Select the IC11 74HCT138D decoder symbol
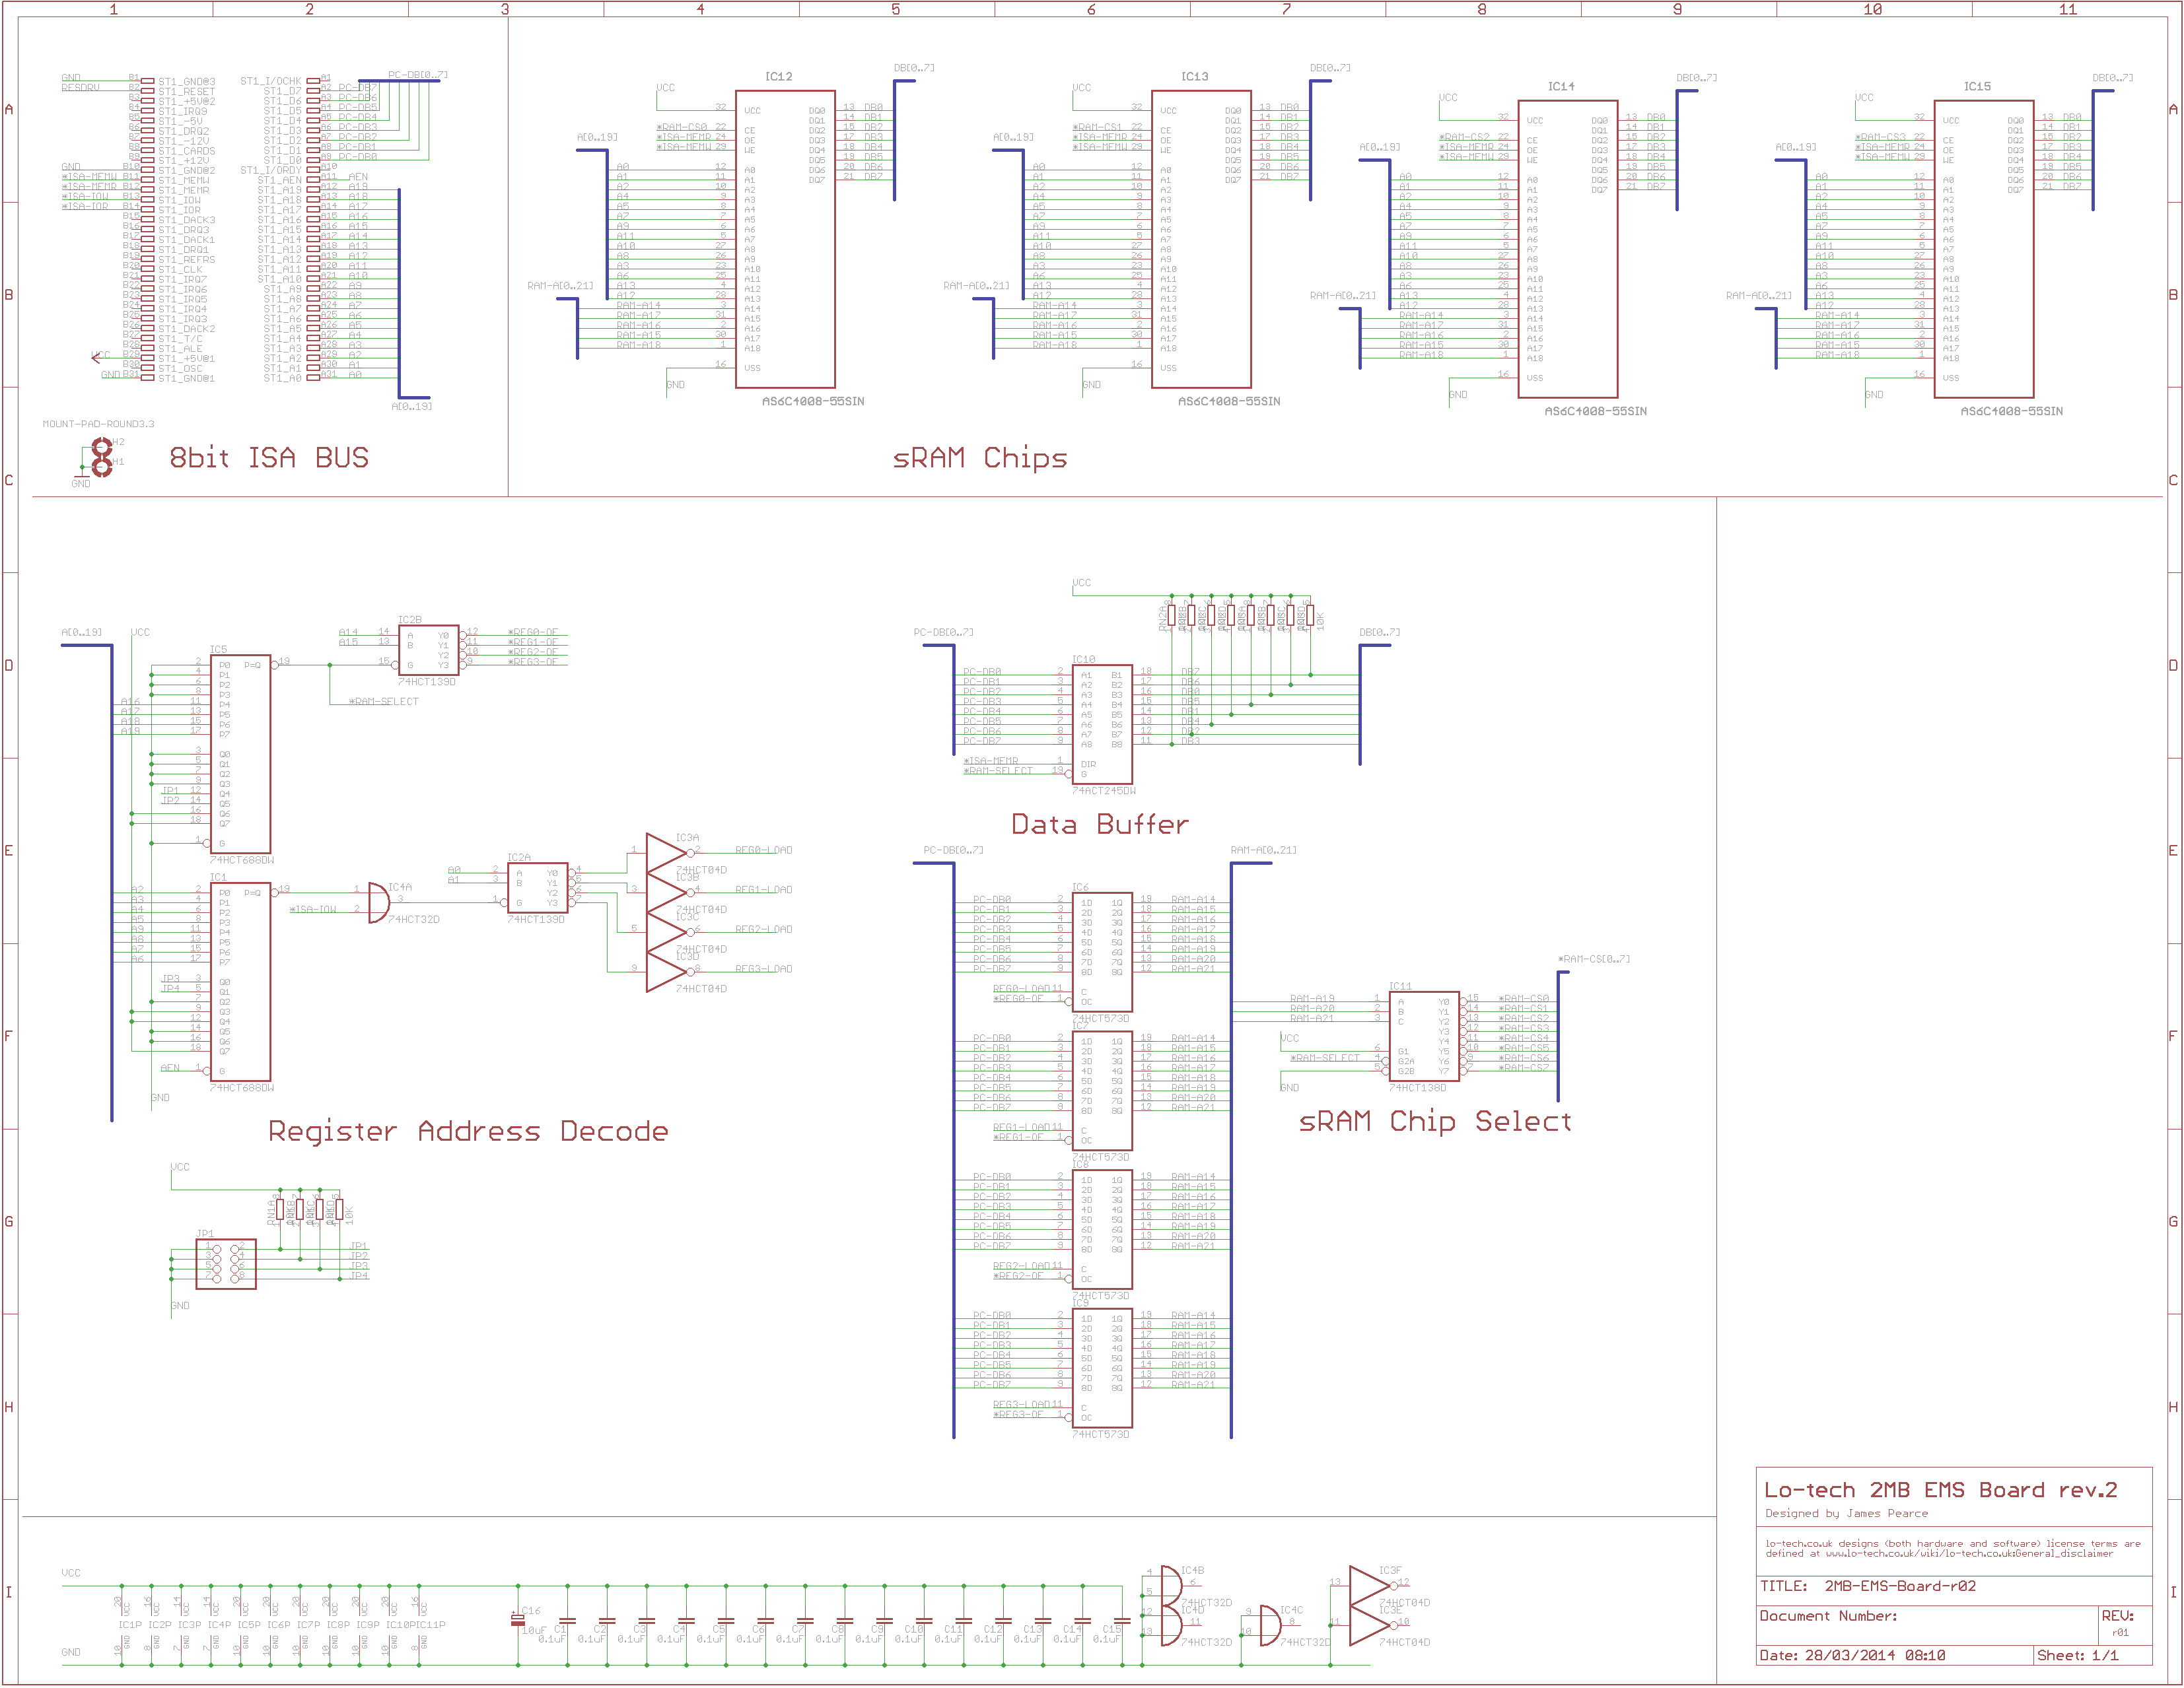This screenshot has height=1688, width=2184. 1424,1036
